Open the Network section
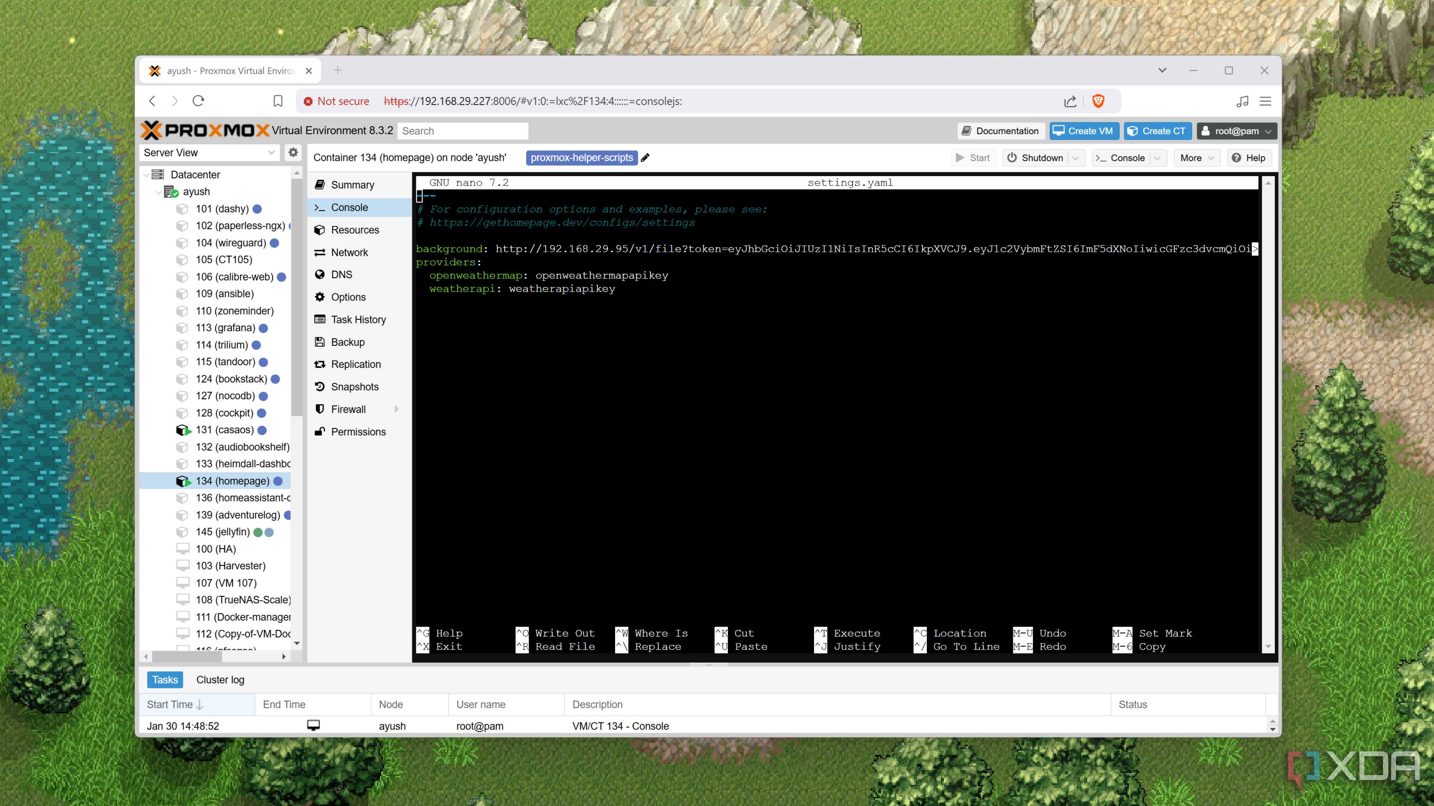Image resolution: width=1434 pixels, height=806 pixels. coord(359,252)
